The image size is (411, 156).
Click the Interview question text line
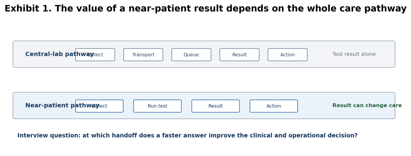tap(188, 135)
